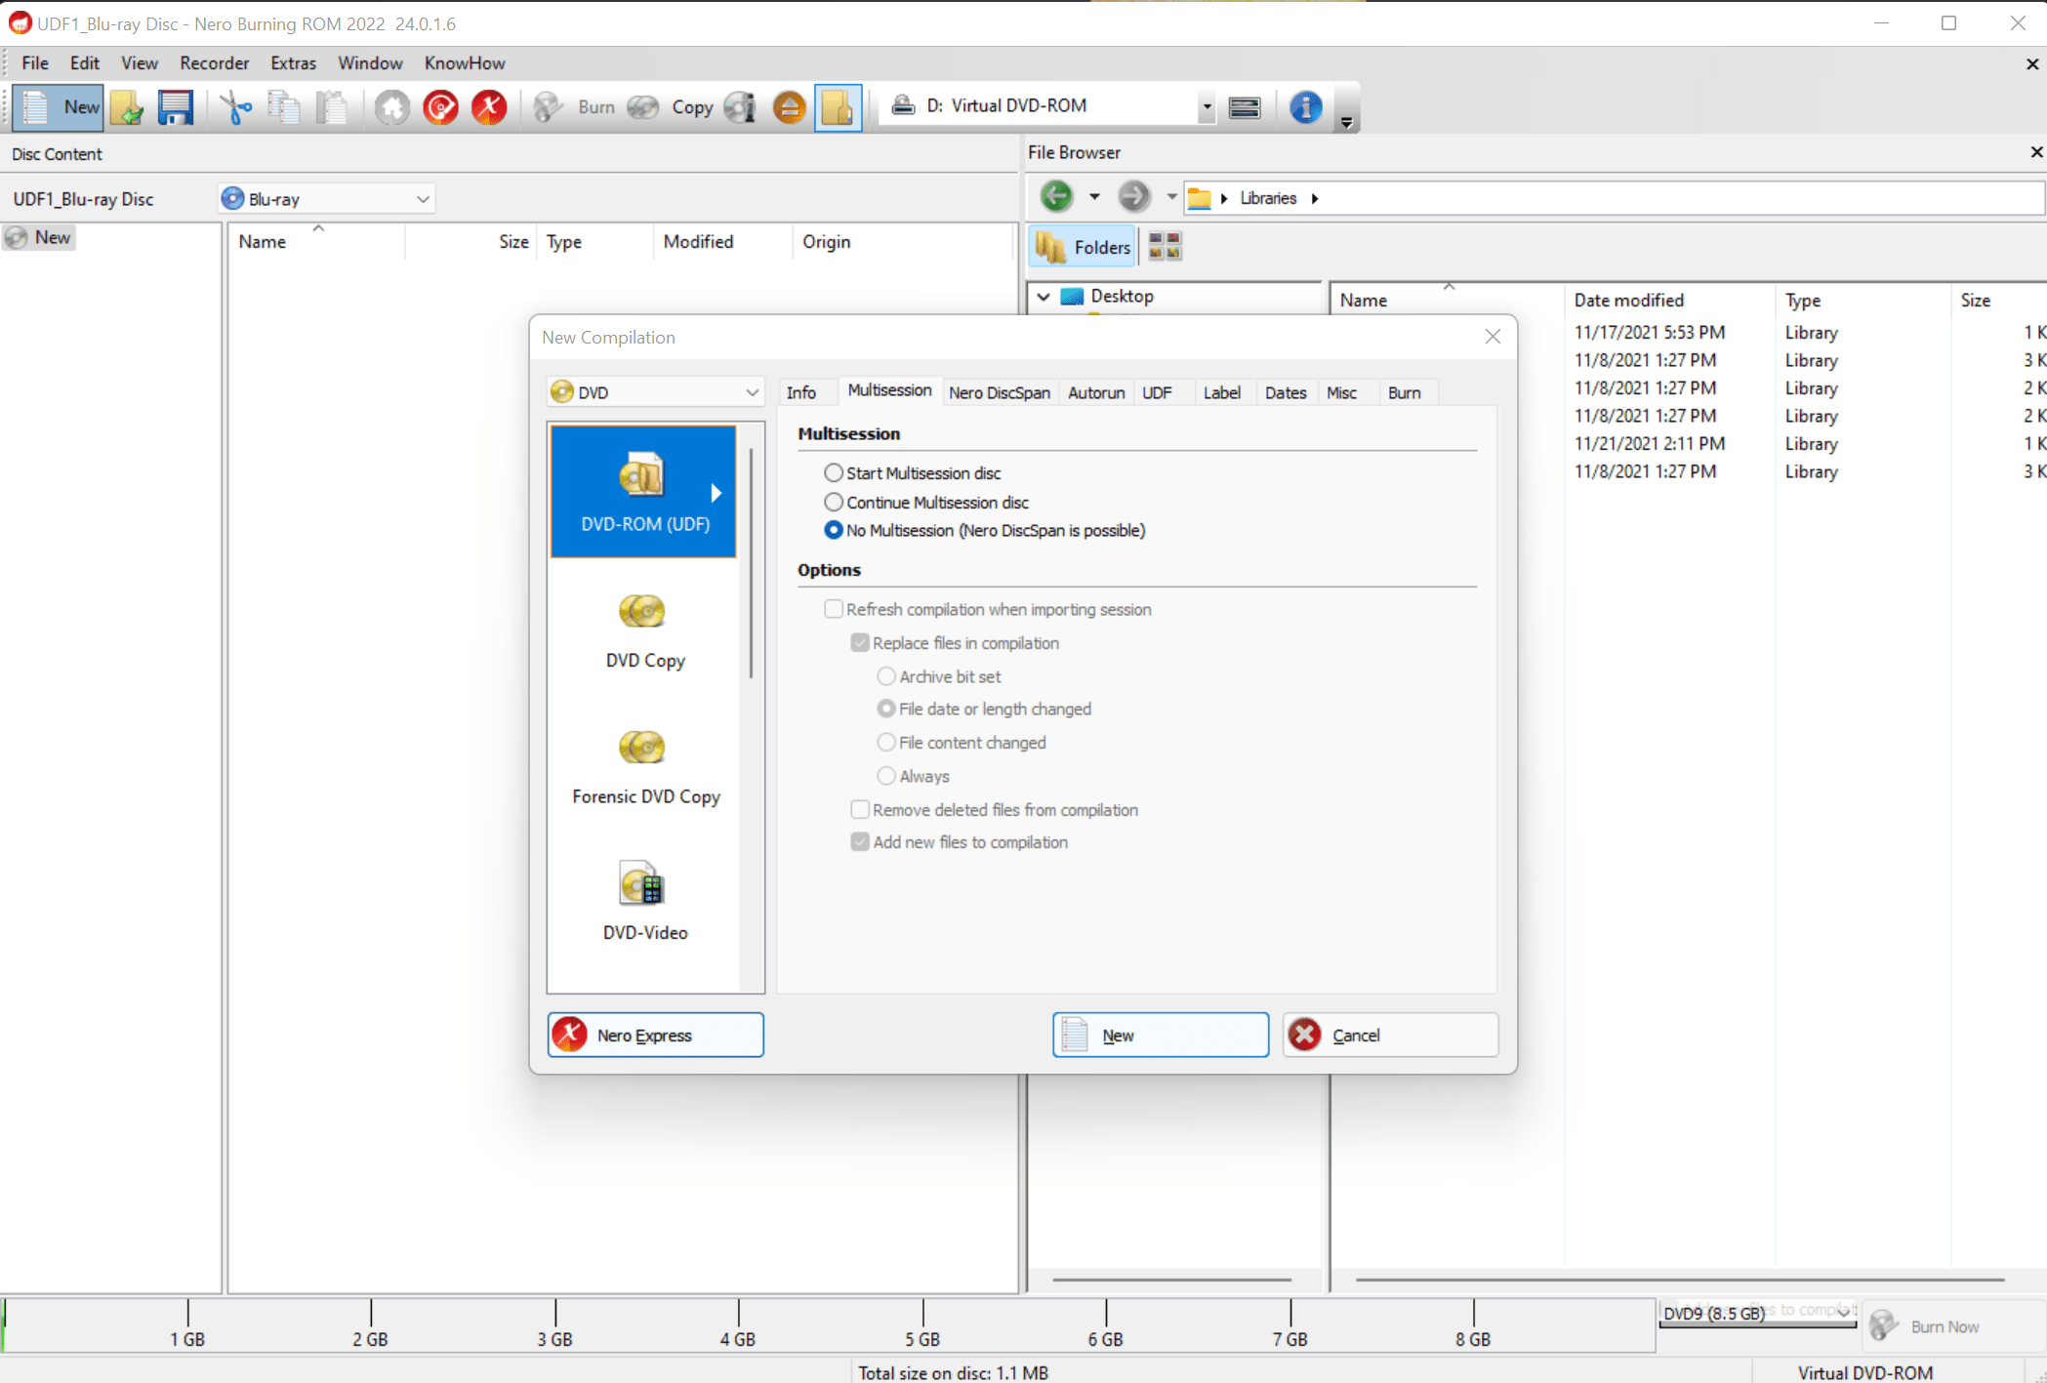
Task: Open the DVD disc type dropdown
Action: click(654, 392)
